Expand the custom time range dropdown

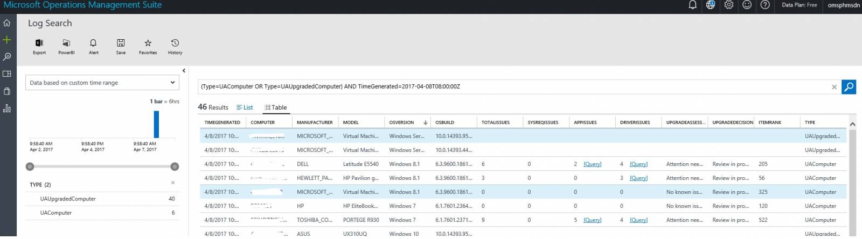[x=172, y=83]
